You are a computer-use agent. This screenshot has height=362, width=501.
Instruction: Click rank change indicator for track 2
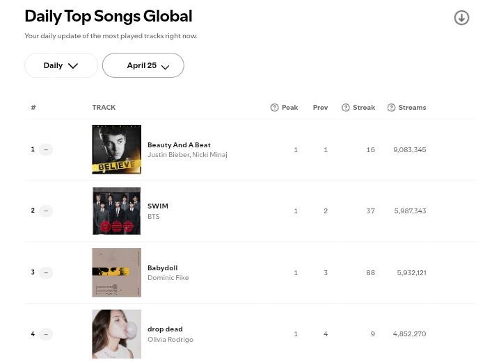coord(46,211)
